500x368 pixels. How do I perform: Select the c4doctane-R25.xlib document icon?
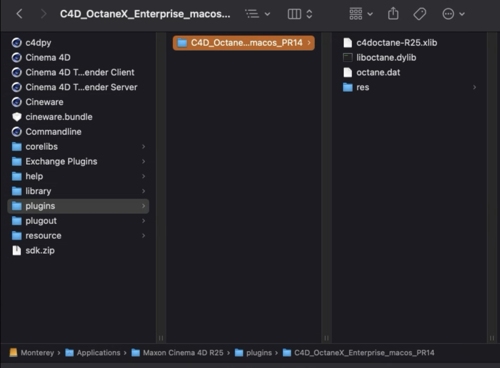coord(348,43)
